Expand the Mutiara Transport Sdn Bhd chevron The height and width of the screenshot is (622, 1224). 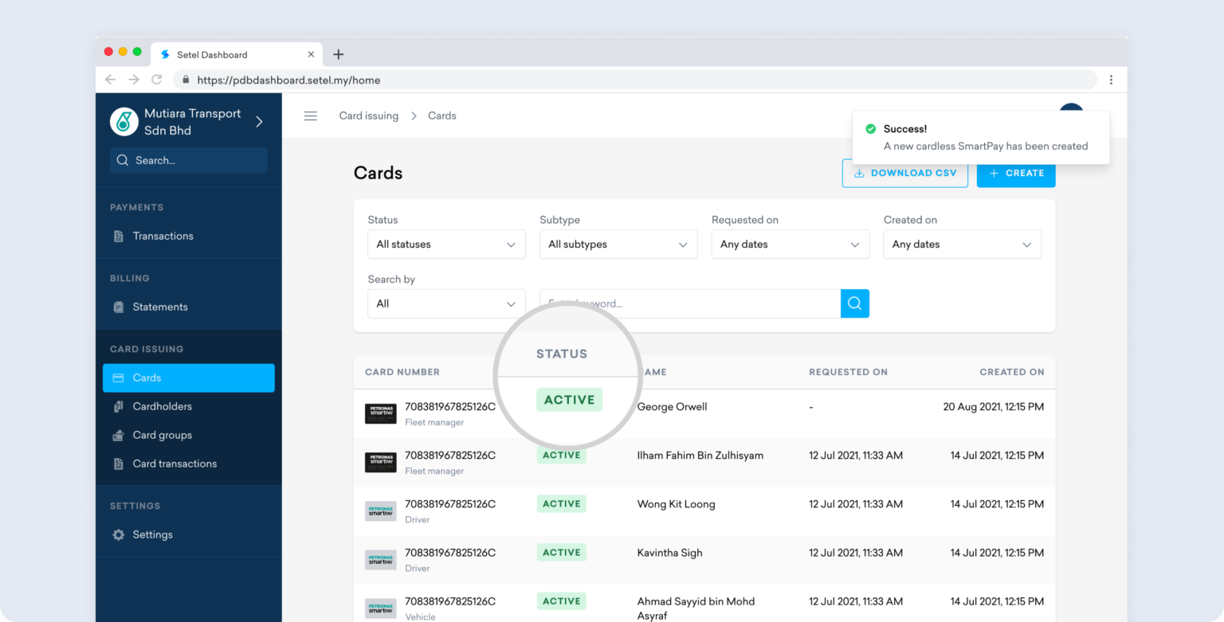tap(258, 122)
